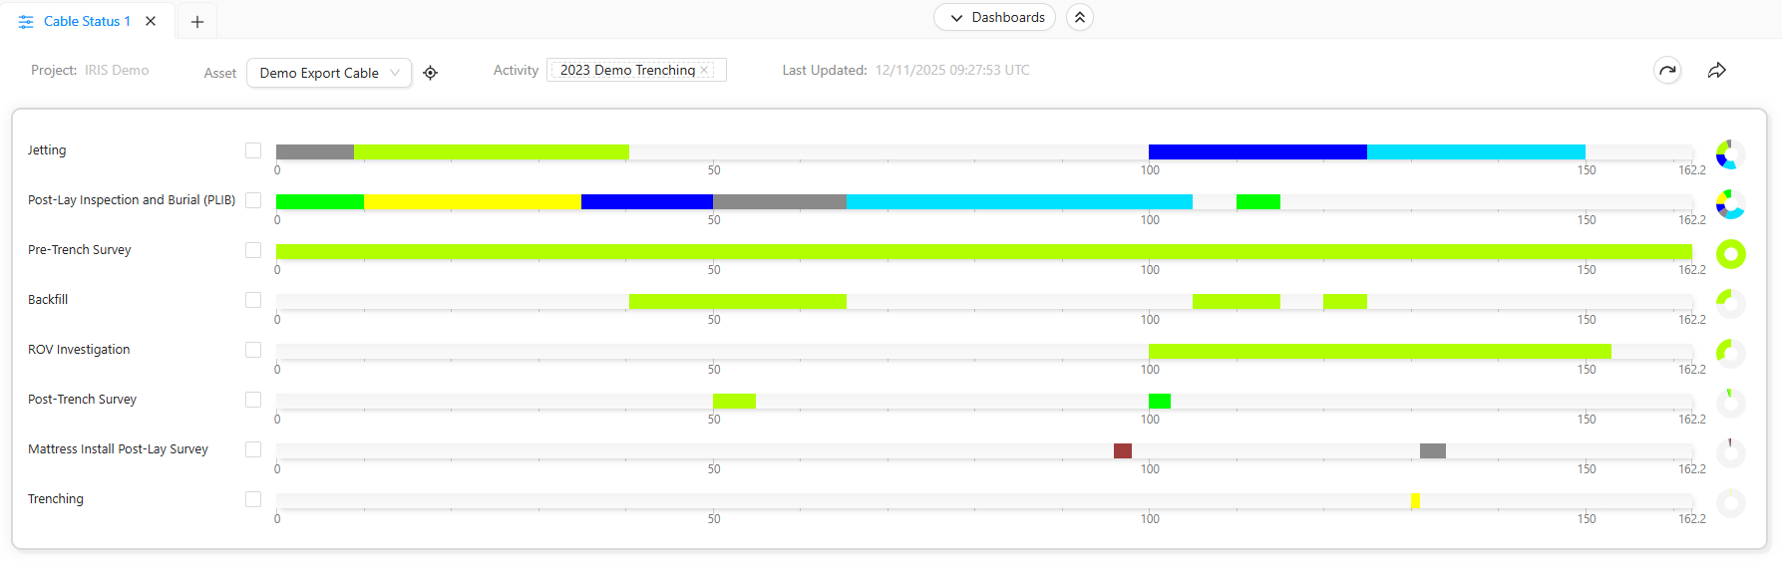Open the Dashboards dropdown

(x=994, y=17)
